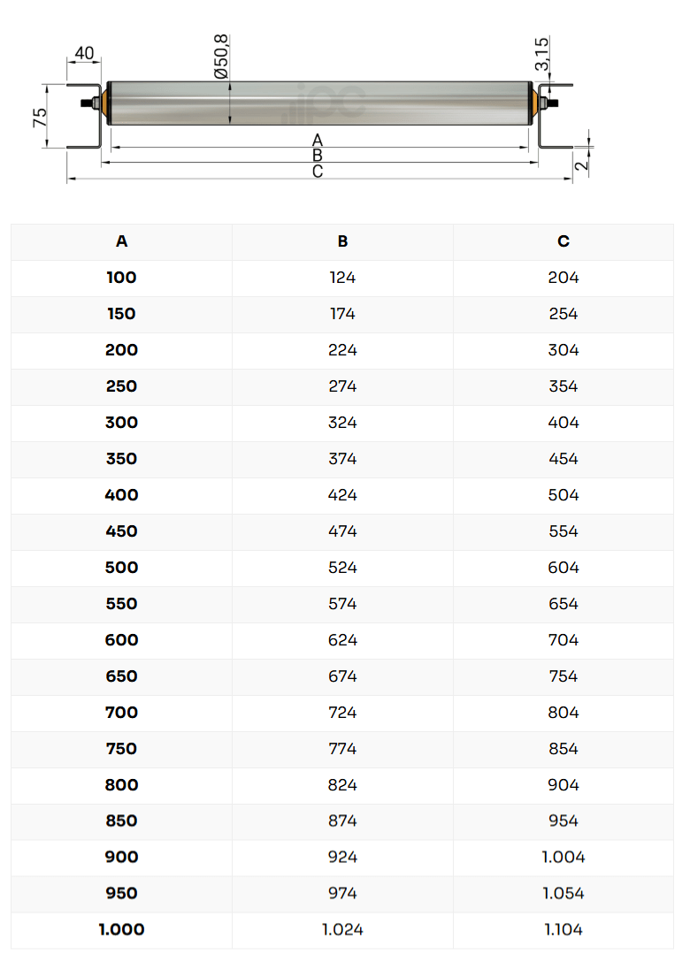Click the A dimension line label
The height and width of the screenshot is (962, 690).
[318, 140]
